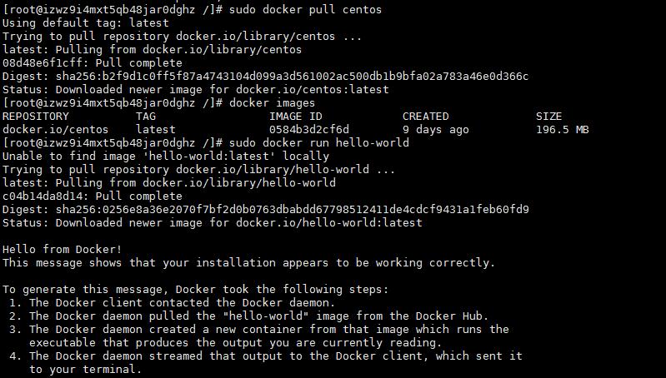Screen dimensions: 666x378
Task: Click the 'Hello from Docker!' line
Action: coord(63,249)
